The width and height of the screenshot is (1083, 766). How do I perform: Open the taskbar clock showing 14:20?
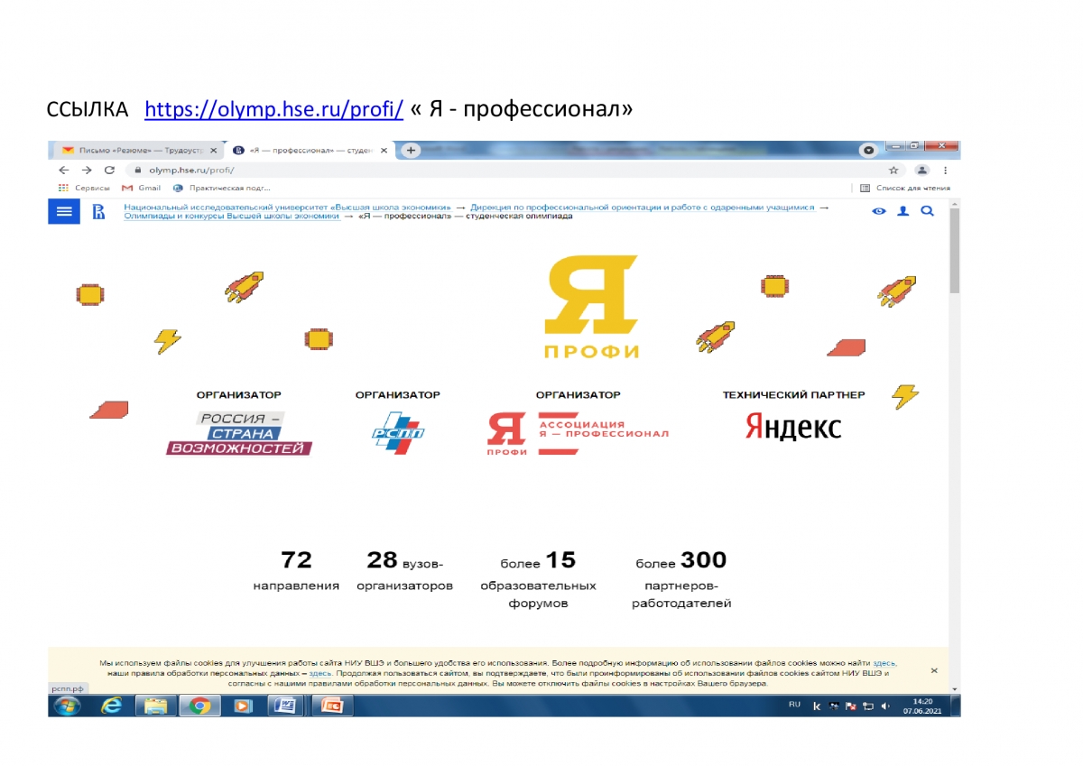click(921, 706)
